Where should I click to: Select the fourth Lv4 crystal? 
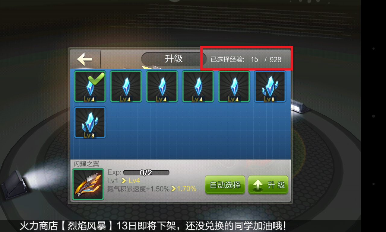[198, 86]
